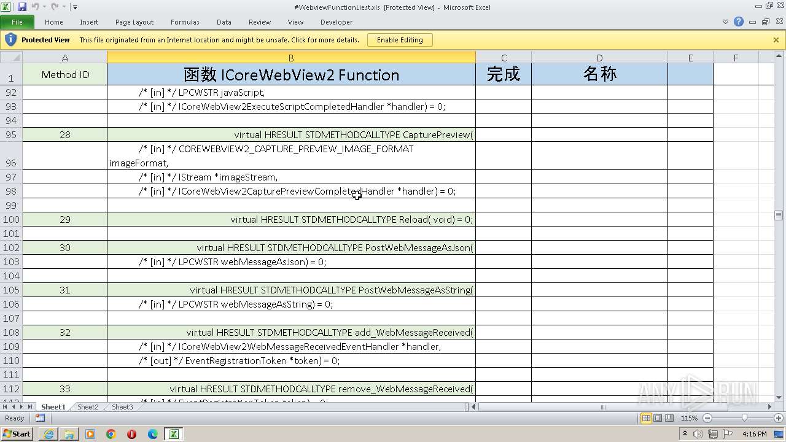
Task: Click the Excel application icon in title bar
Action: tap(7, 7)
